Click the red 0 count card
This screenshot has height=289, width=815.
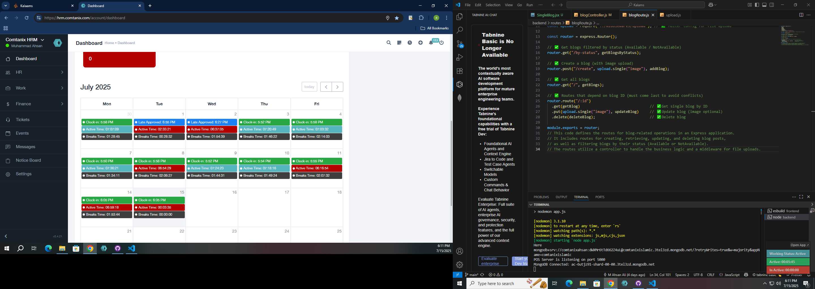tap(119, 60)
